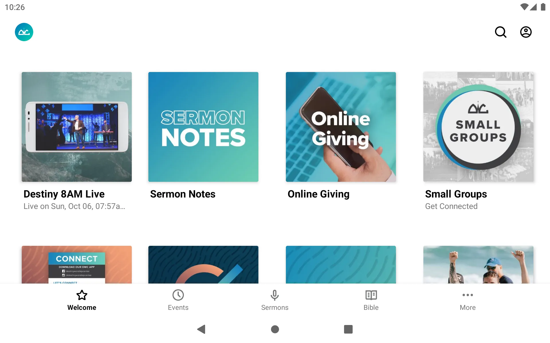
Task: Tap the search magnifier button
Action: pos(501,32)
